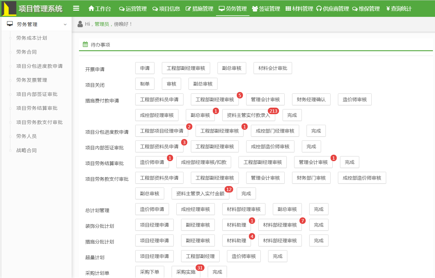
Task: Open the 项目信息 menu item
Action: pos(169,9)
